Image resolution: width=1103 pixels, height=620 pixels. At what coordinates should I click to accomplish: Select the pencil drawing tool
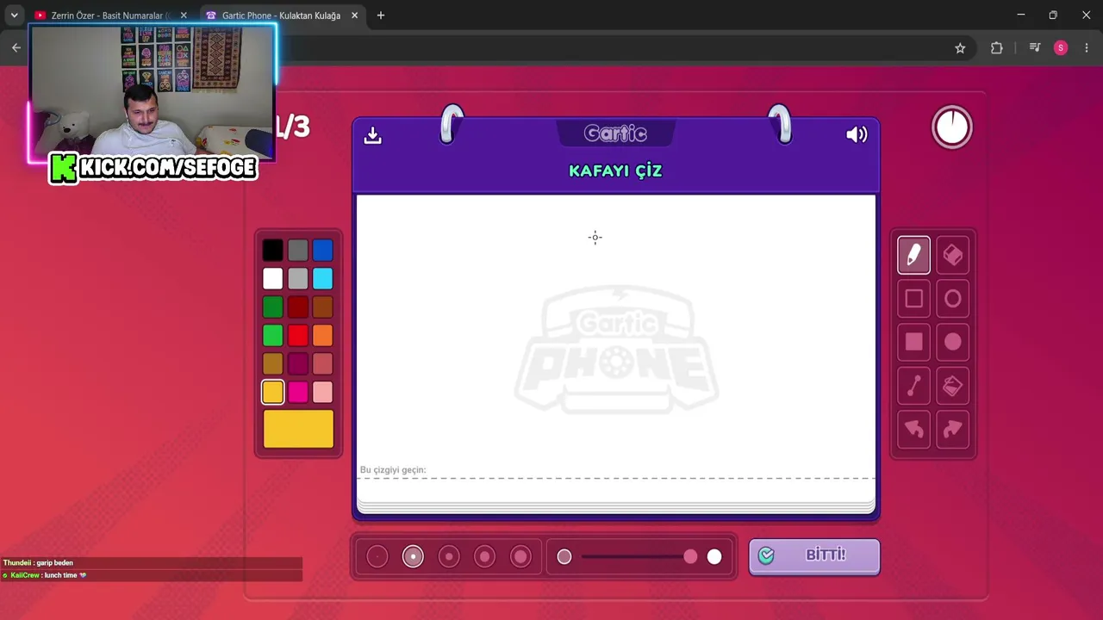[x=913, y=255]
